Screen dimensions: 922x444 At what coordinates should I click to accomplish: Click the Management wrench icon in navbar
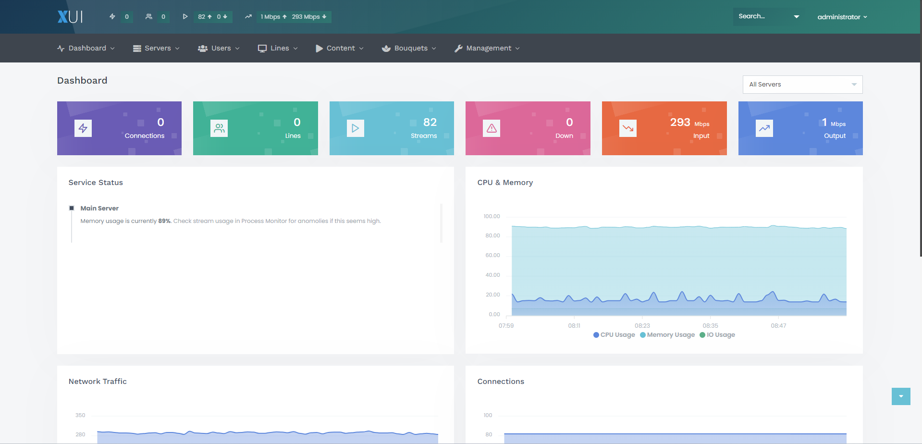(458, 49)
